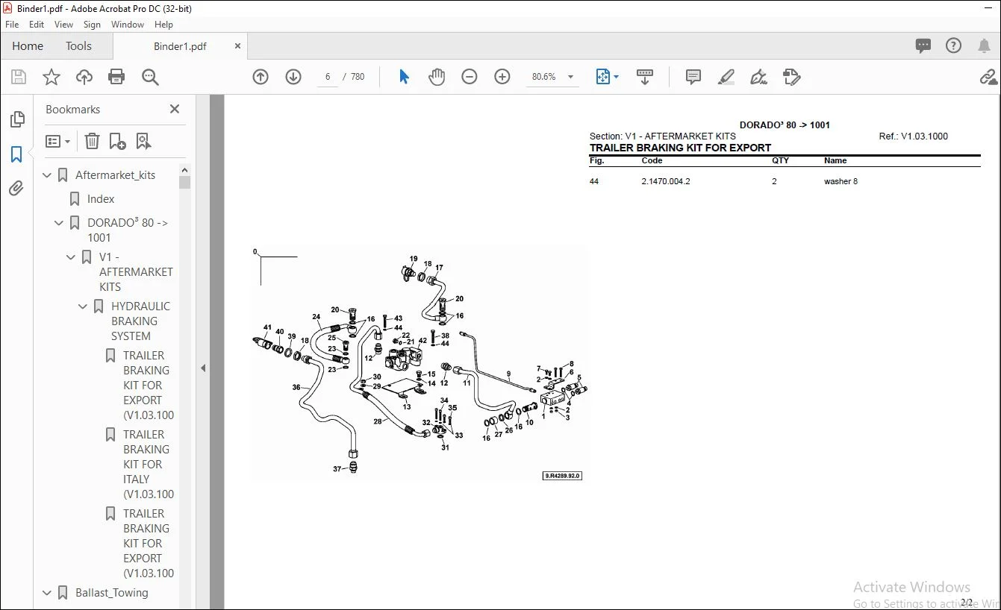
Task: Open the attachments paperclip panel
Action: click(x=16, y=188)
